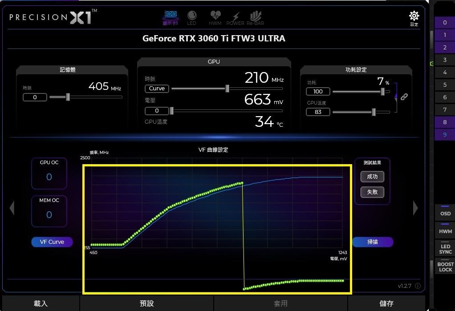Select profile 3
The image size is (455, 311).
pyautogui.click(x=445, y=60)
